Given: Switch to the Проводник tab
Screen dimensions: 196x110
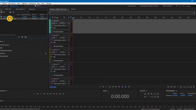Looking at the screenshot, I should (32, 9).
